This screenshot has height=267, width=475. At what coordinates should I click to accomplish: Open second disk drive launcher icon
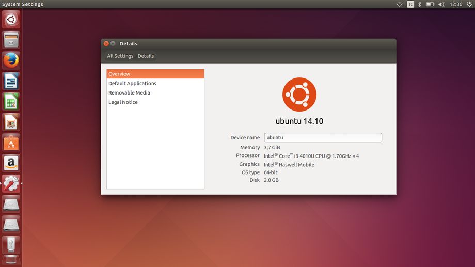coord(11,225)
